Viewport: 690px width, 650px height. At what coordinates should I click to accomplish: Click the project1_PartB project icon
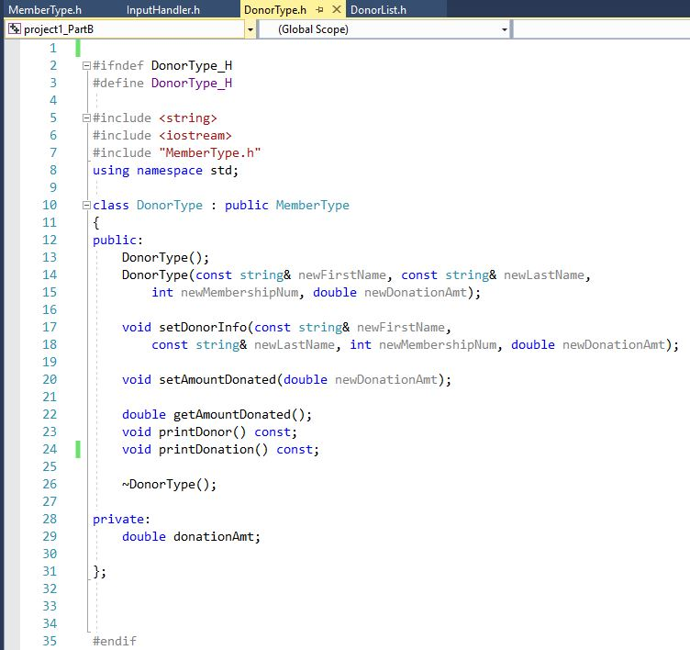[x=15, y=29]
